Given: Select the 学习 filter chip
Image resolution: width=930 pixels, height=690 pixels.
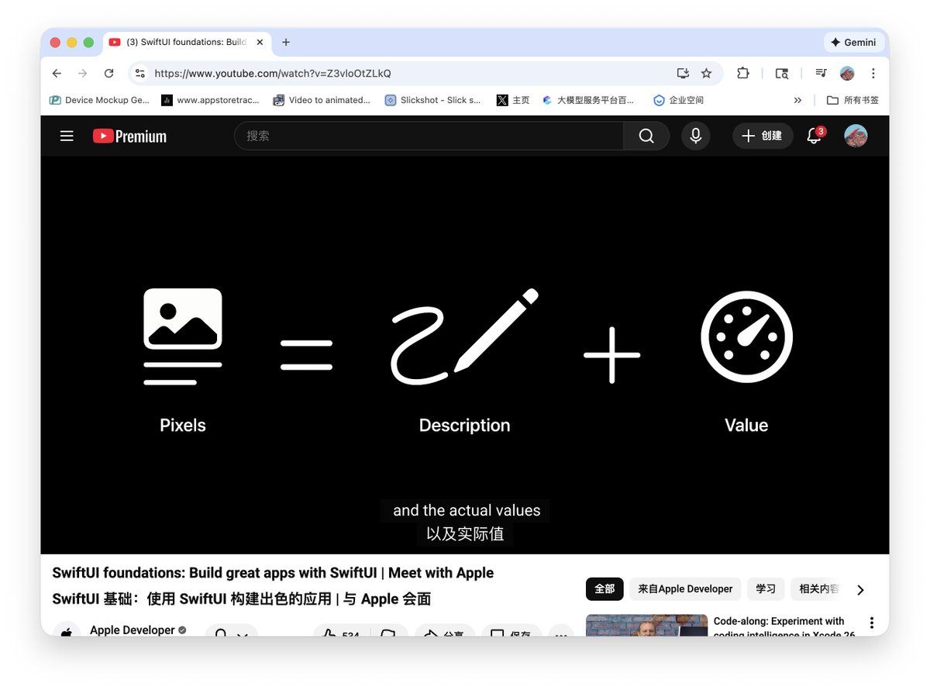Looking at the screenshot, I should tap(766, 589).
